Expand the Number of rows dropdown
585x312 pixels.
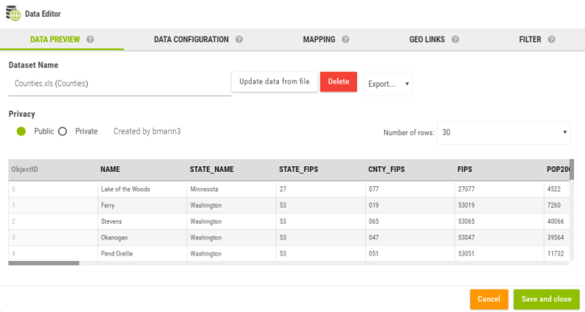pos(503,132)
